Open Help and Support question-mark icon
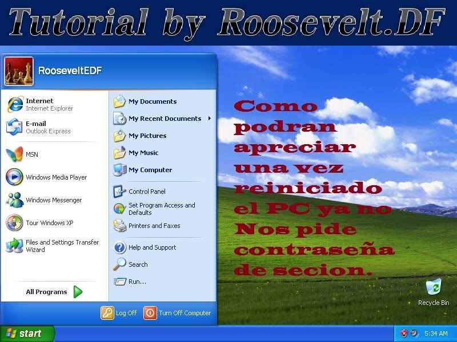This screenshot has width=457, height=342. tap(119, 247)
